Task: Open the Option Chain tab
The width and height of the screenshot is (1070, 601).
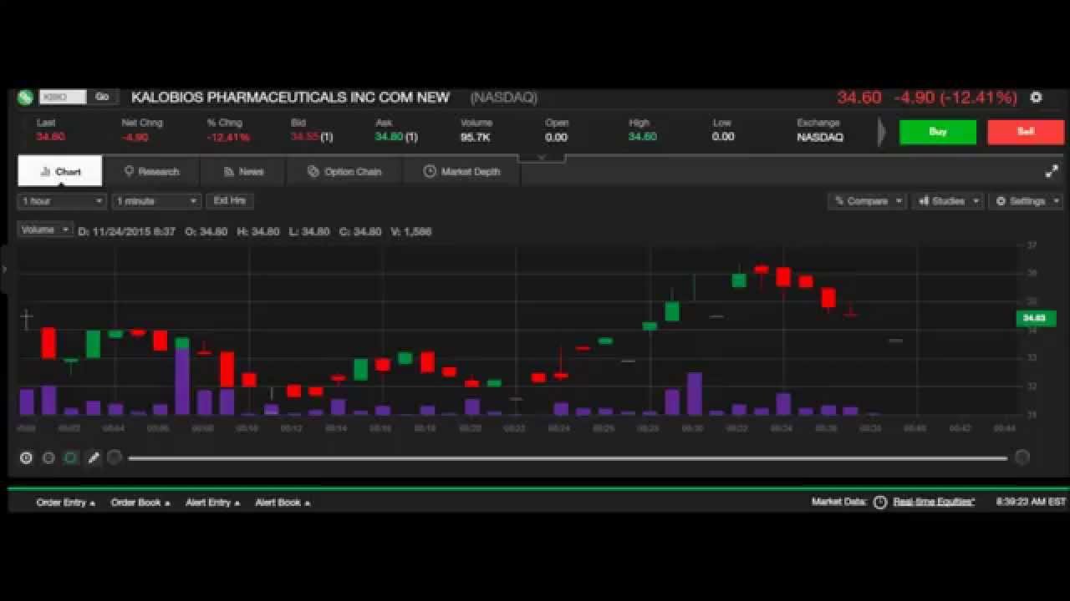Action: (x=344, y=171)
